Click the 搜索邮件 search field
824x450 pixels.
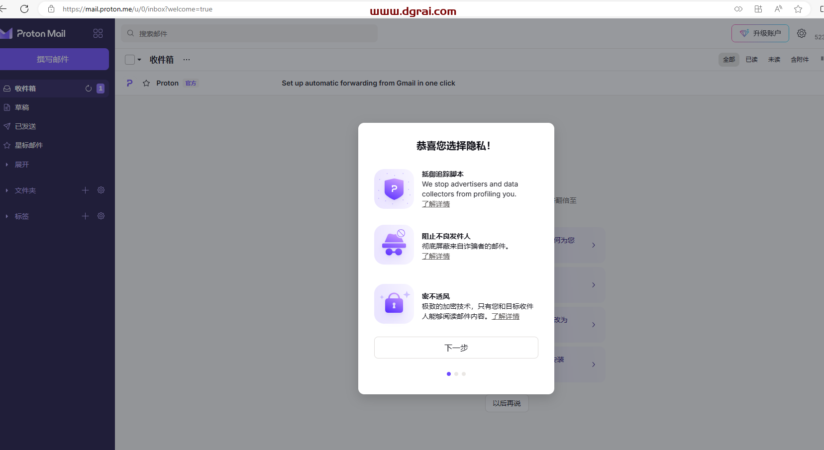(x=249, y=33)
